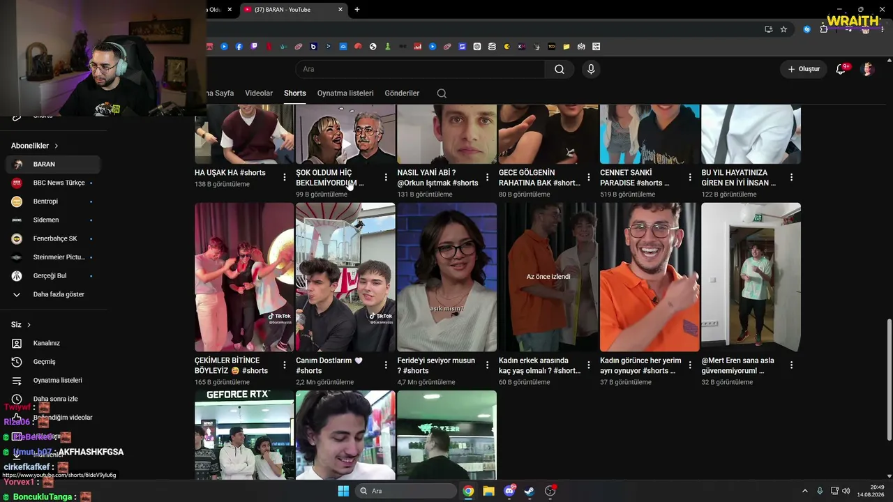Open Steam from the taskbar
This screenshot has height=502, width=893.
(530, 491)
